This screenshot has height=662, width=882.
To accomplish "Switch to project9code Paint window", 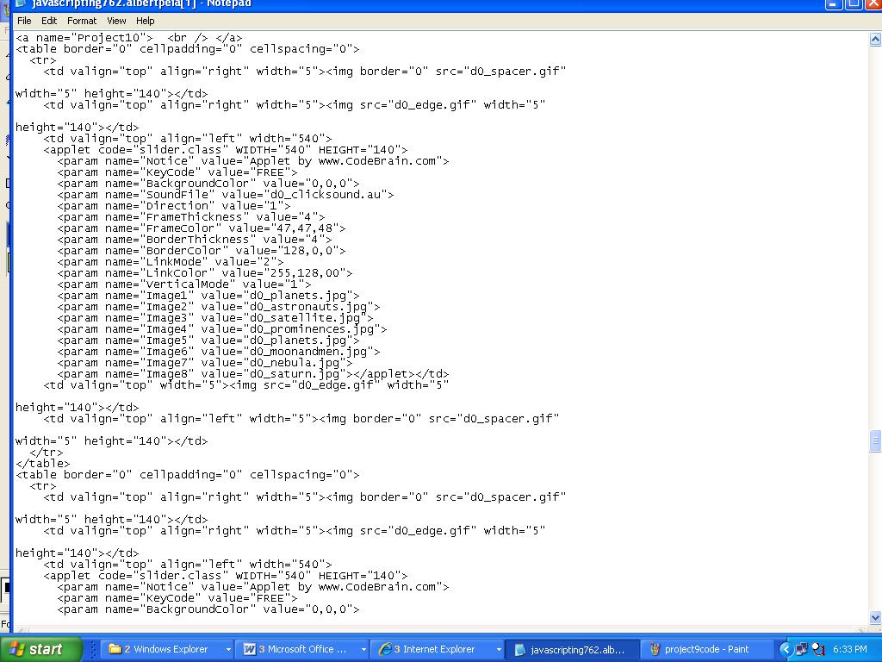I will click(x=706, y=649).
